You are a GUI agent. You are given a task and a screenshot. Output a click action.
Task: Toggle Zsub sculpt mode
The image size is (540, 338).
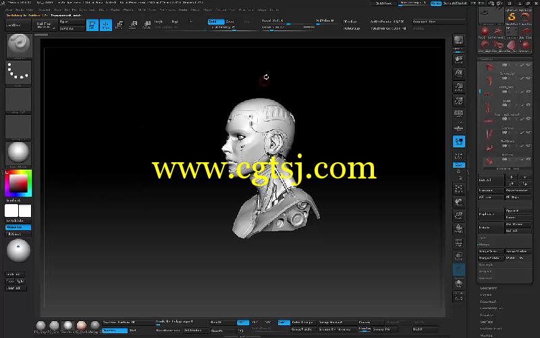232,22
